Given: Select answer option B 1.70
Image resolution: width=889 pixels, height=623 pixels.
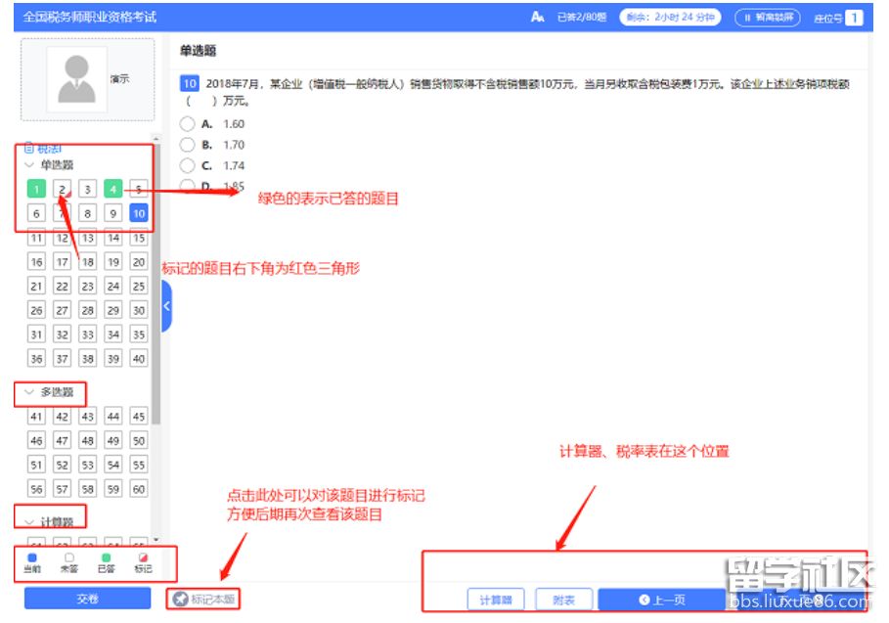Looking at the screenshot, I should 188,145.
